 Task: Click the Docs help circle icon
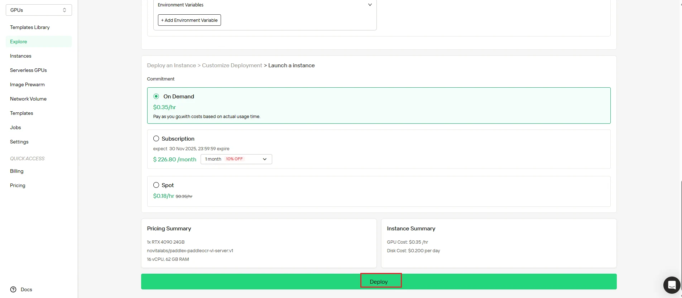click(x=13, y=289)
